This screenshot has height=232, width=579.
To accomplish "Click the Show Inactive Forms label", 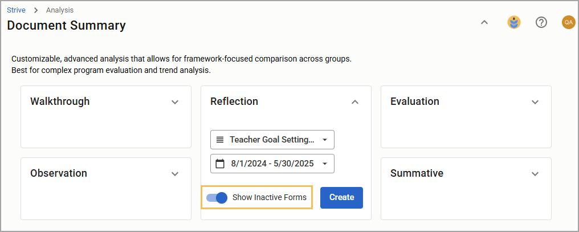I will click(269, 197).
